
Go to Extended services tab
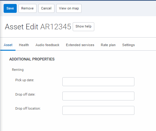point(80,45)
